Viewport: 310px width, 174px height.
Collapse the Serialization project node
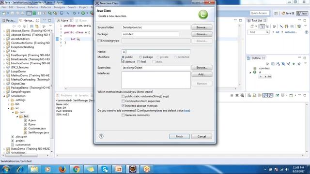[4, 96]
